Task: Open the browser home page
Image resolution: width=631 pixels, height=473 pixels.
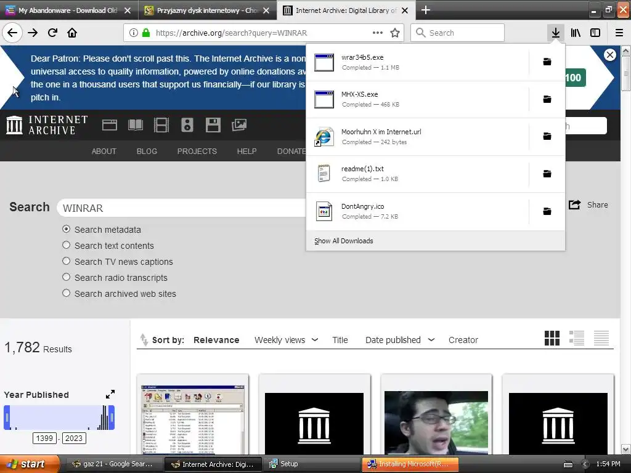Action: [72, 33]
